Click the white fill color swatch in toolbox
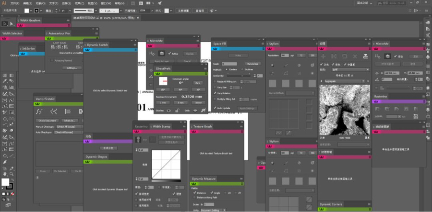The width and height of the screenshot is (432, 212). tap(5, 182)
